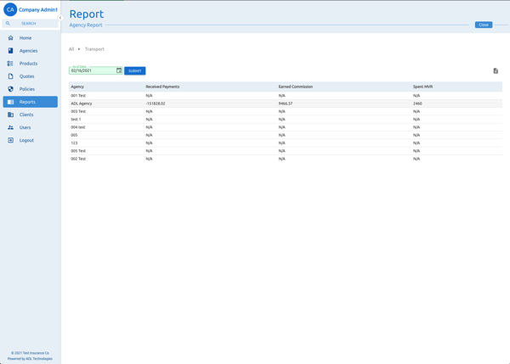Select the 001 Test agency row

coord(286,96)
